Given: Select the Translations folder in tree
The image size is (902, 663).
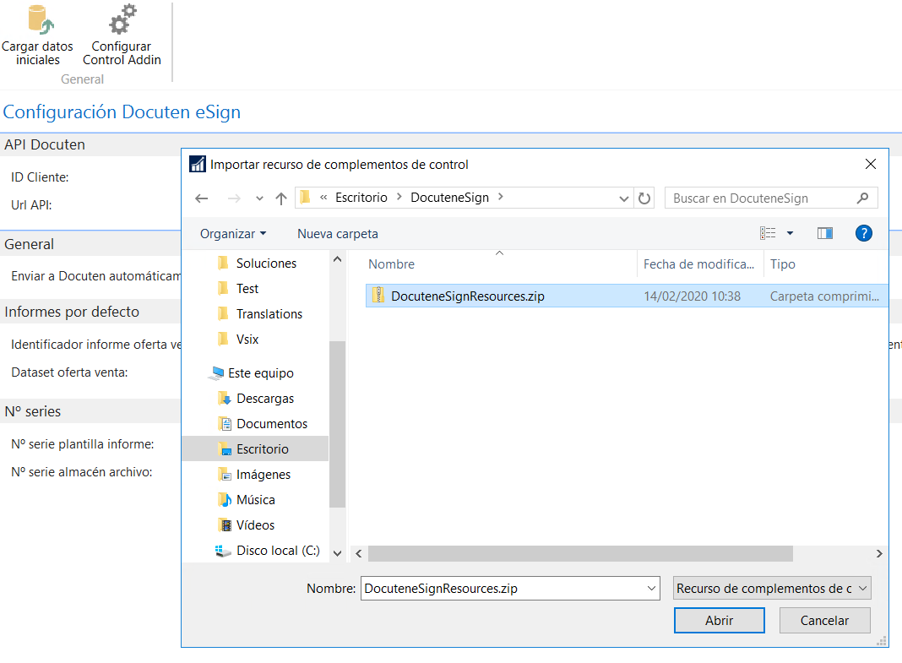Looking at the screenshot, I should click(269, 313).
